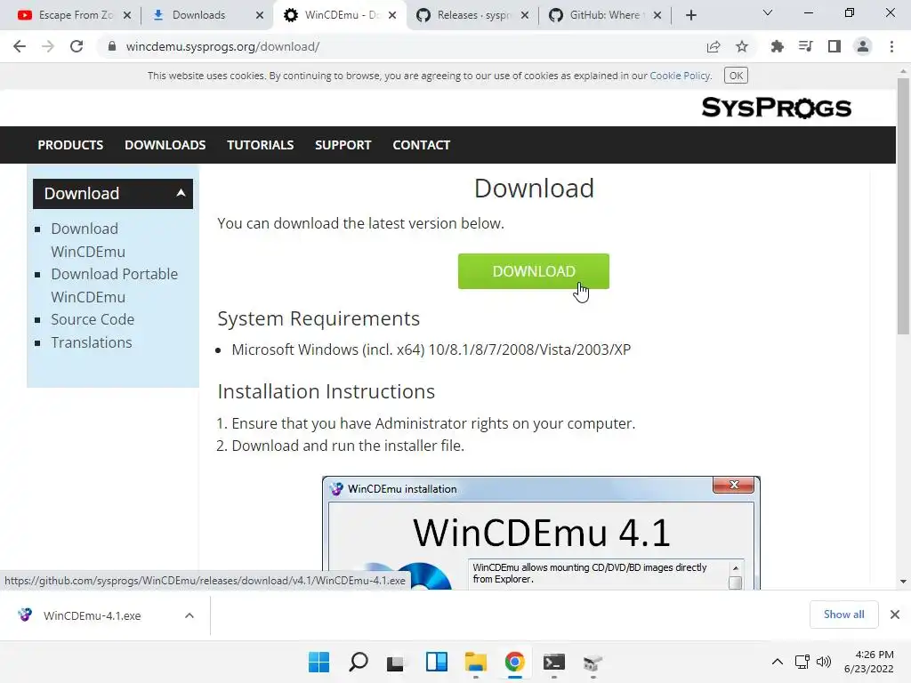
Task: Open the media controls icon
Action: click(x=805, y=46)
